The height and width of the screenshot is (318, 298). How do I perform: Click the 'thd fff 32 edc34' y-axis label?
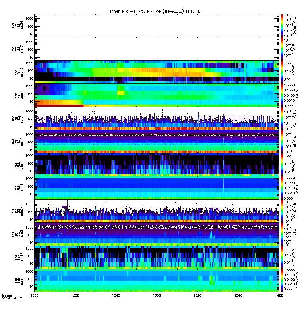click(17, 118)
